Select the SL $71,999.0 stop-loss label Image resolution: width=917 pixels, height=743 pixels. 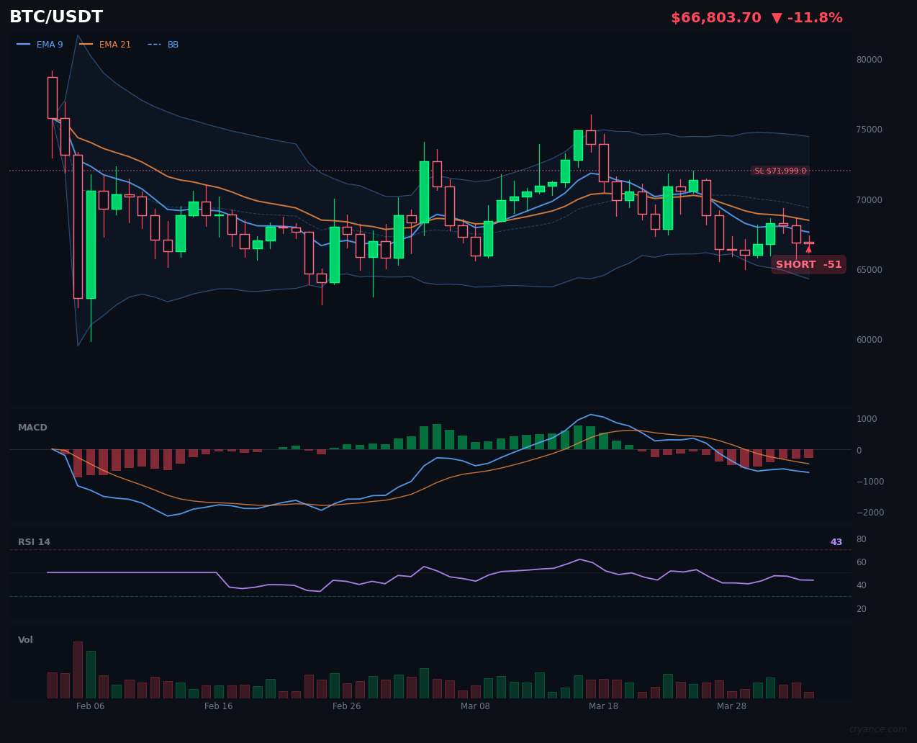click(780, 171)
